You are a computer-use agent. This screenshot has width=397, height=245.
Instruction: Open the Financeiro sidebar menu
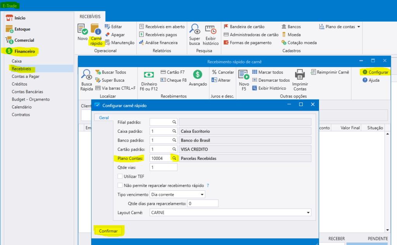click(x=24, y=51)
